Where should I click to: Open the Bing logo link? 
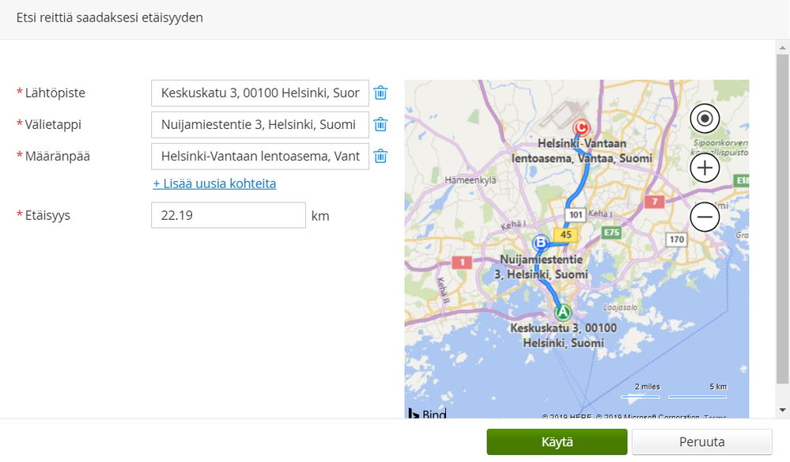click(x=427, y=414)
